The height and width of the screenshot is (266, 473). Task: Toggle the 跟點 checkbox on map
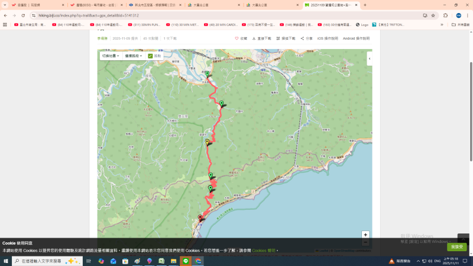pos(150,56)
